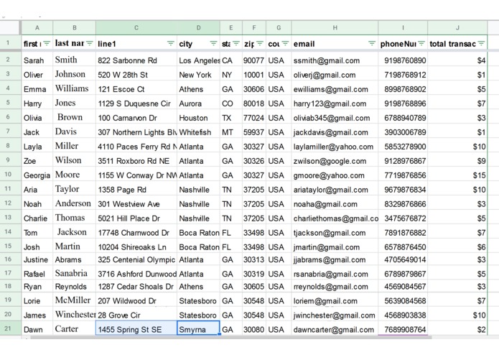
Task: Click cell 'Los Angeles' in city column
Action: 198,60
